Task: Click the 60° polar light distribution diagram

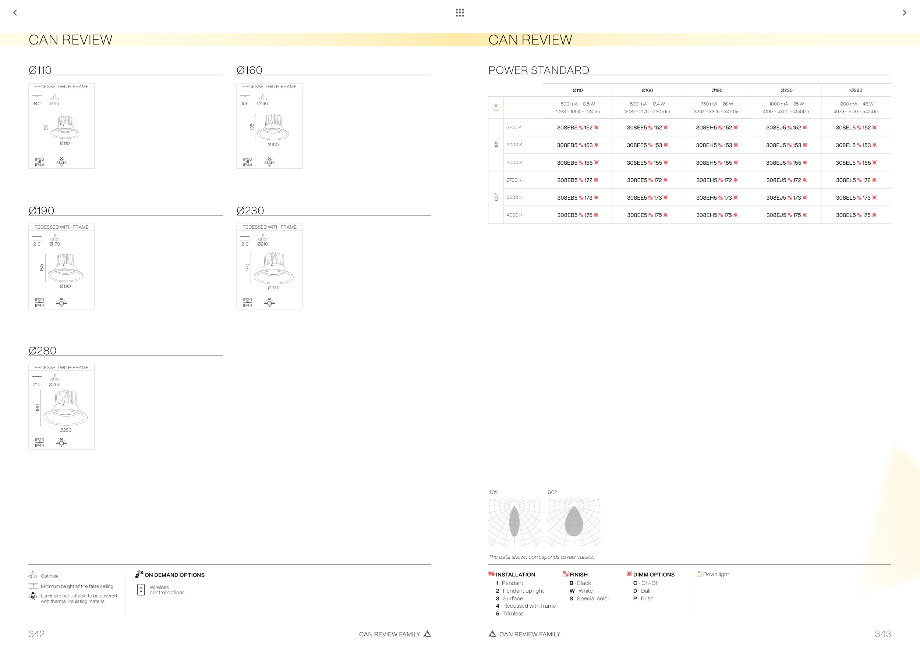Action: 574,522
